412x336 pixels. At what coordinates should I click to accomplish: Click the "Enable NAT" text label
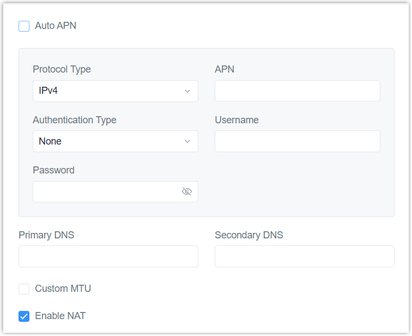[x=60, y=316]
